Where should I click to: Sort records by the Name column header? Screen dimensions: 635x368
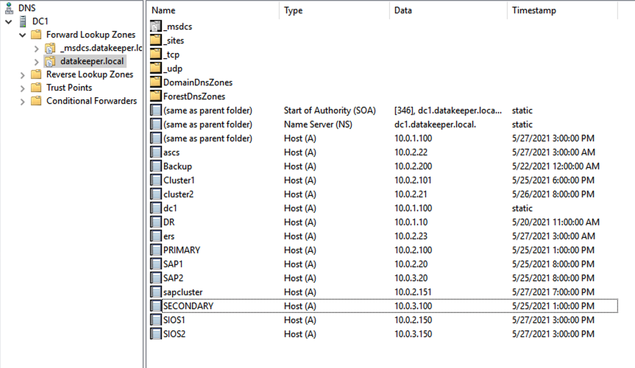tap(213, 10)
